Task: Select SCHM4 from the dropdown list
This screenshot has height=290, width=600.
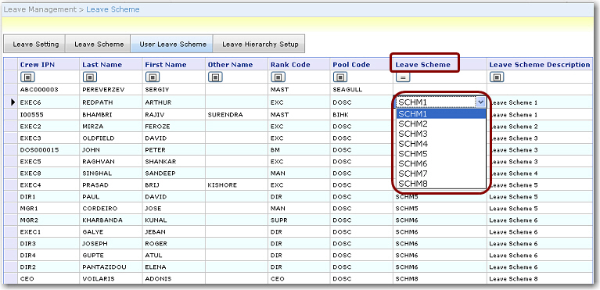Action: [441, 144]
